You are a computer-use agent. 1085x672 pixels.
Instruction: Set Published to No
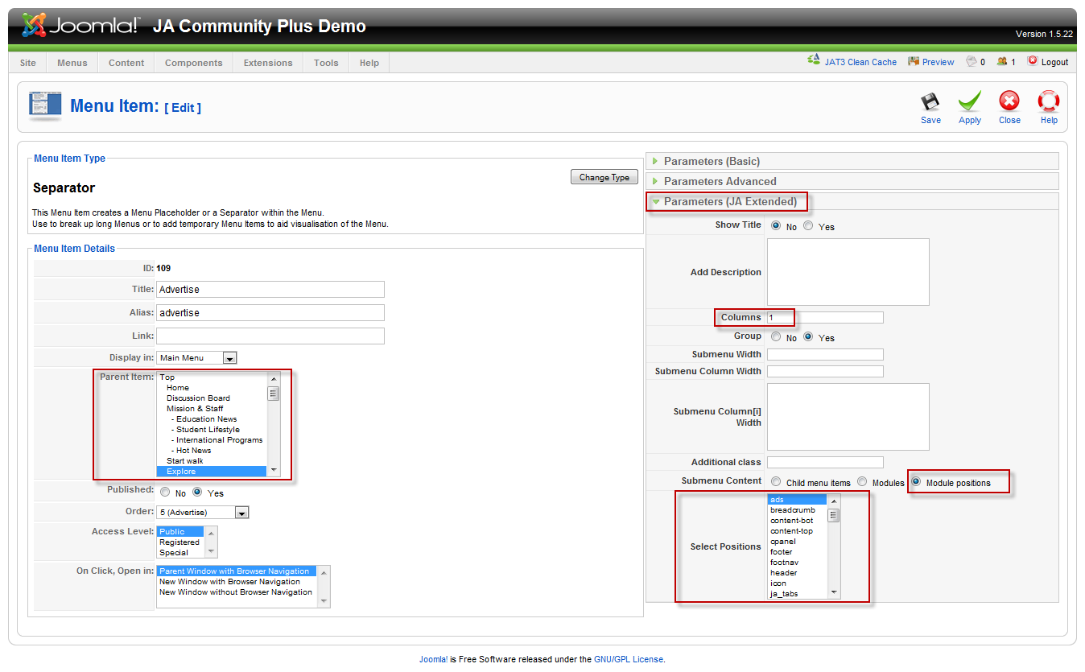point(165,493)
